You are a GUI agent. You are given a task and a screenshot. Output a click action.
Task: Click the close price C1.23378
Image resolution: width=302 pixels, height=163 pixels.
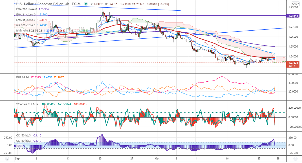pyautogui.click(x=138, y=4)
